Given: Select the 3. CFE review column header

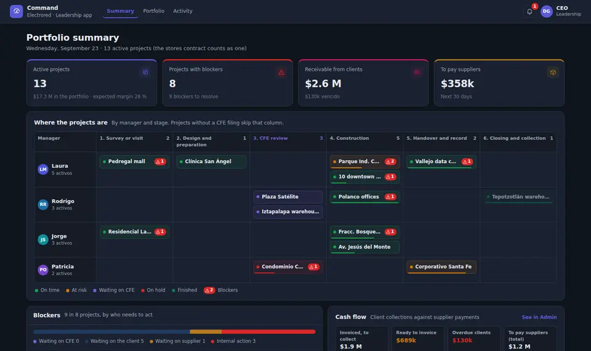Looking at the screenshot, I should [288, 142].
